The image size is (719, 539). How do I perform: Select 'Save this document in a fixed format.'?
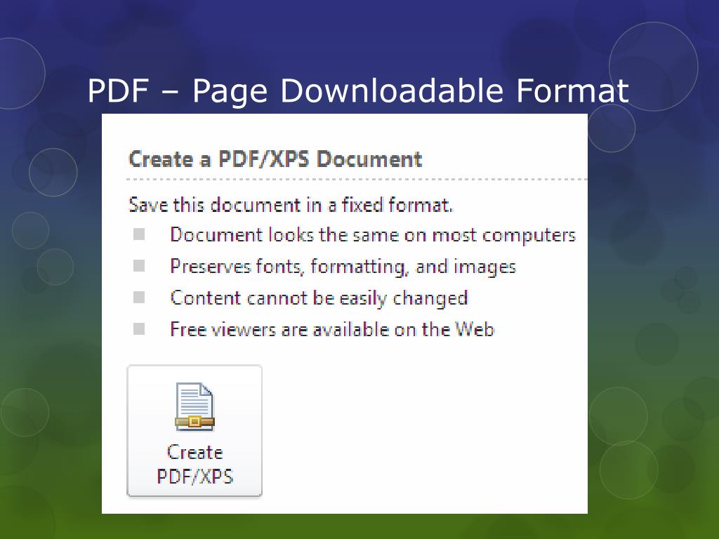pos(291,204)
